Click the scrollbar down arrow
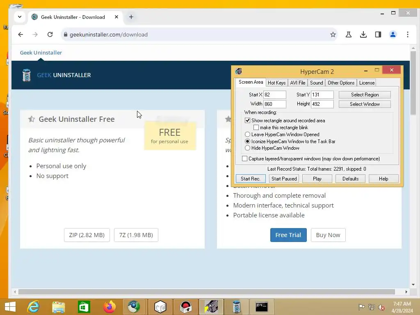The height and width of the screenshot is (315, 420). [413, 285]
